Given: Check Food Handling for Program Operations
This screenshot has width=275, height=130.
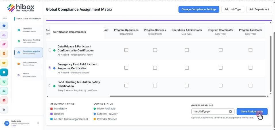Looking at the screenshot, I should (126, 86).
